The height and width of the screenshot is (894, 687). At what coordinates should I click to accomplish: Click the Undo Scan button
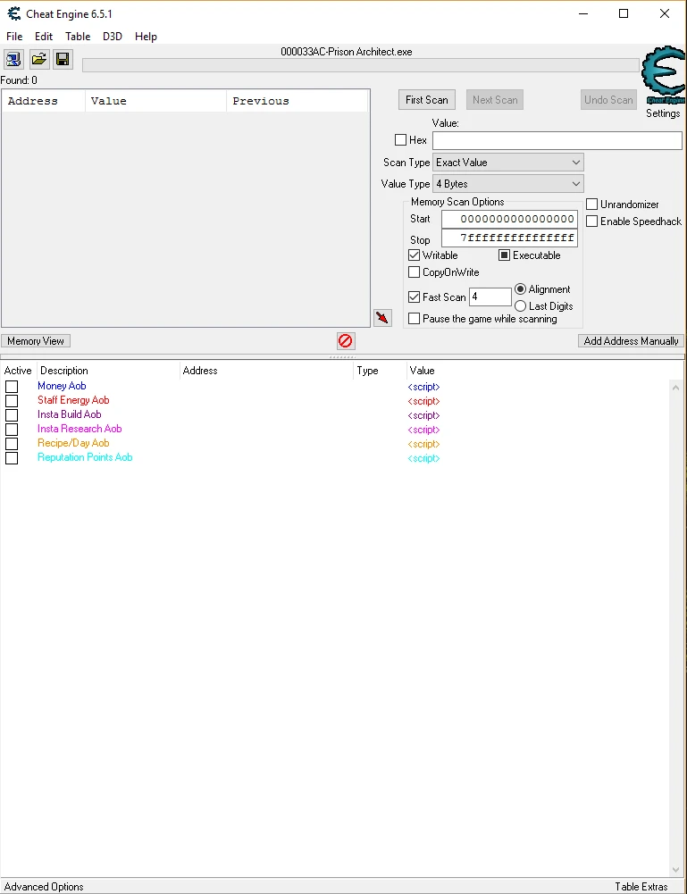[608, 100]
